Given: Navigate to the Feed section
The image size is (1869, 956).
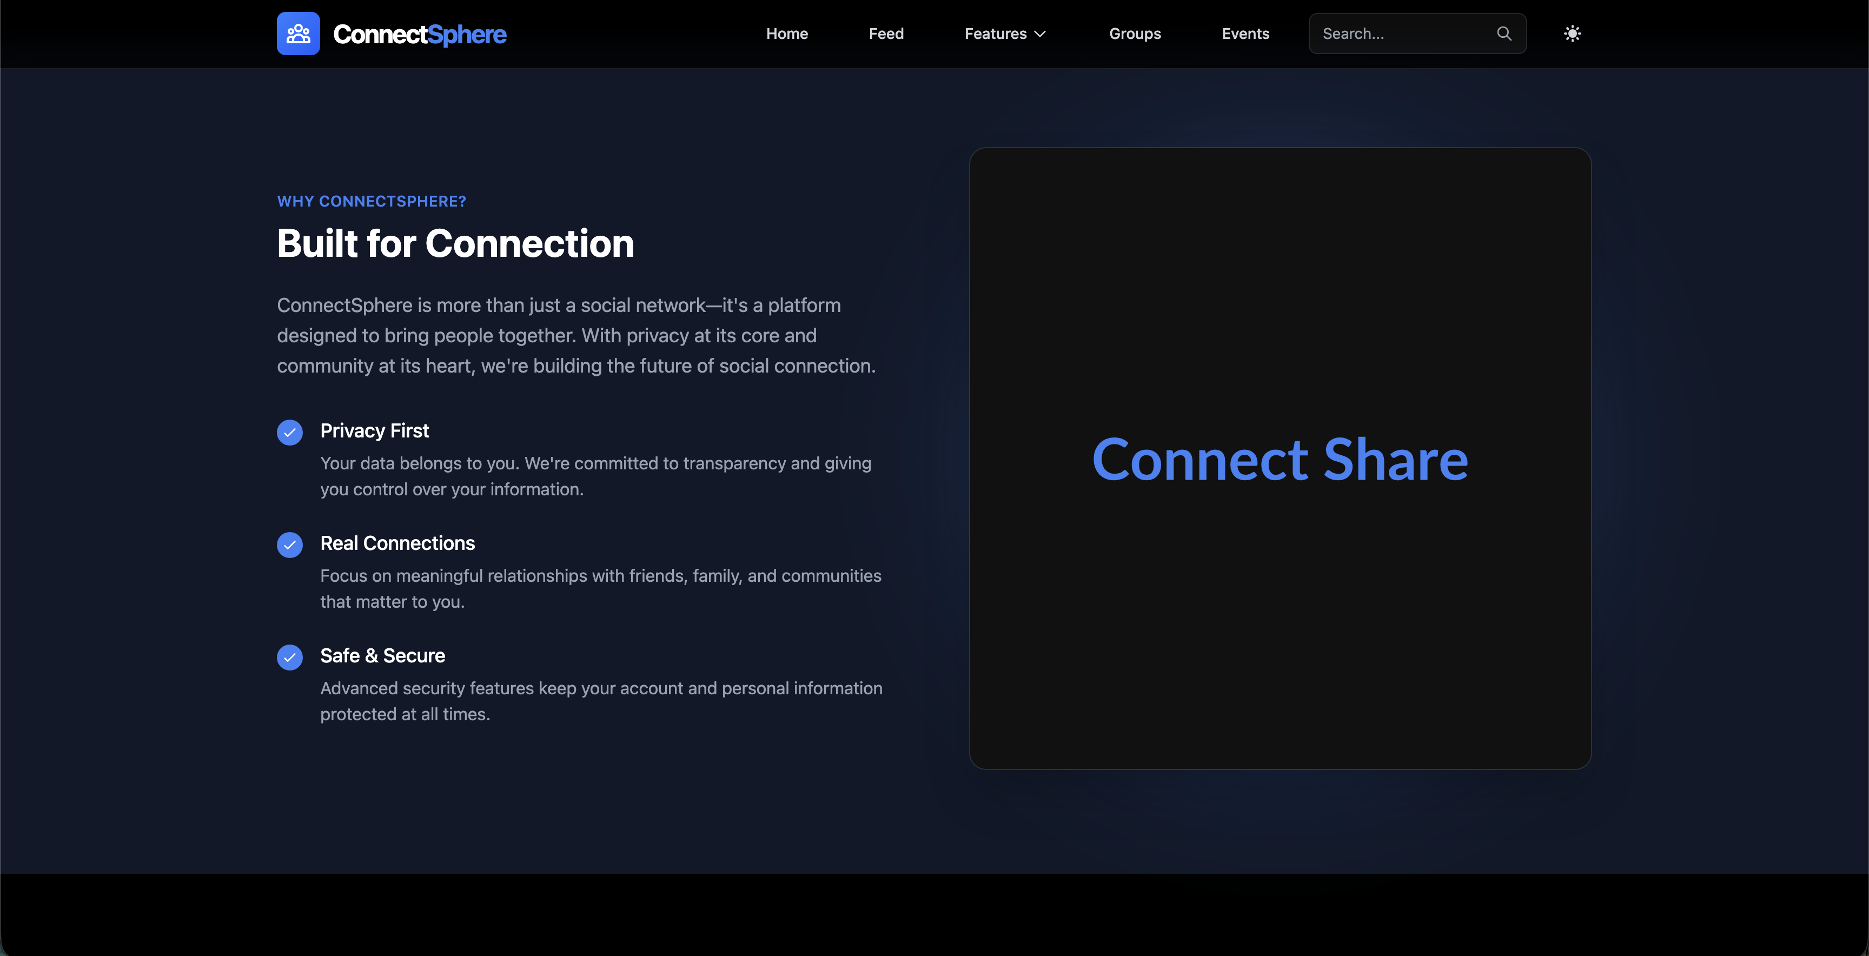Looking at the screenshot, I should coord(886,34).
